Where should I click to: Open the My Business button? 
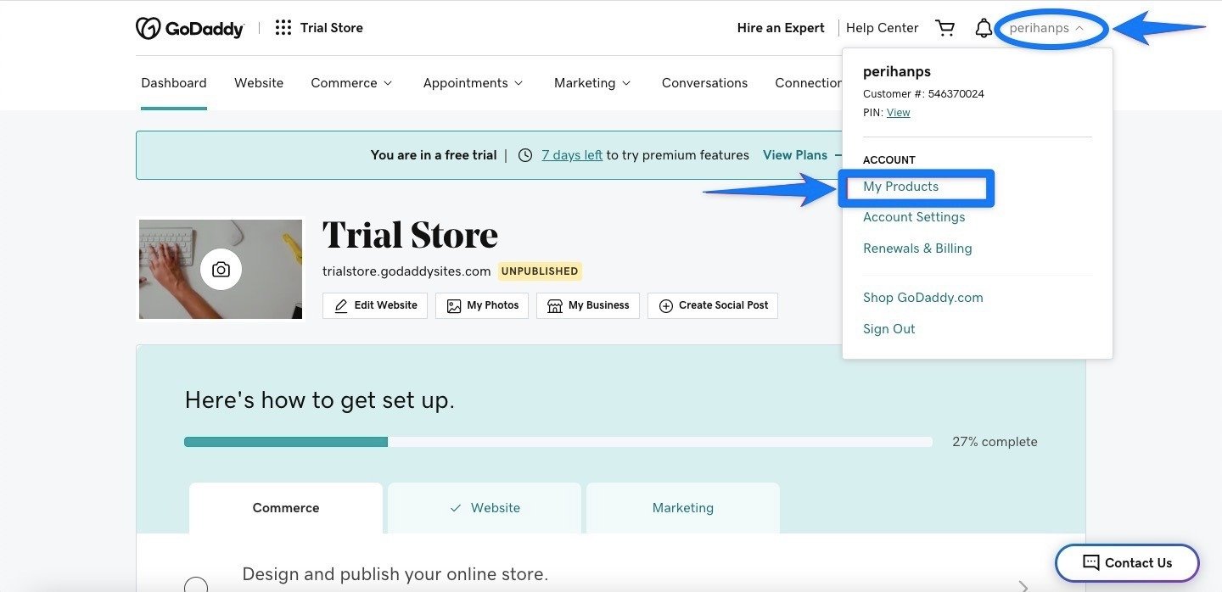click(x=588, y=305)
